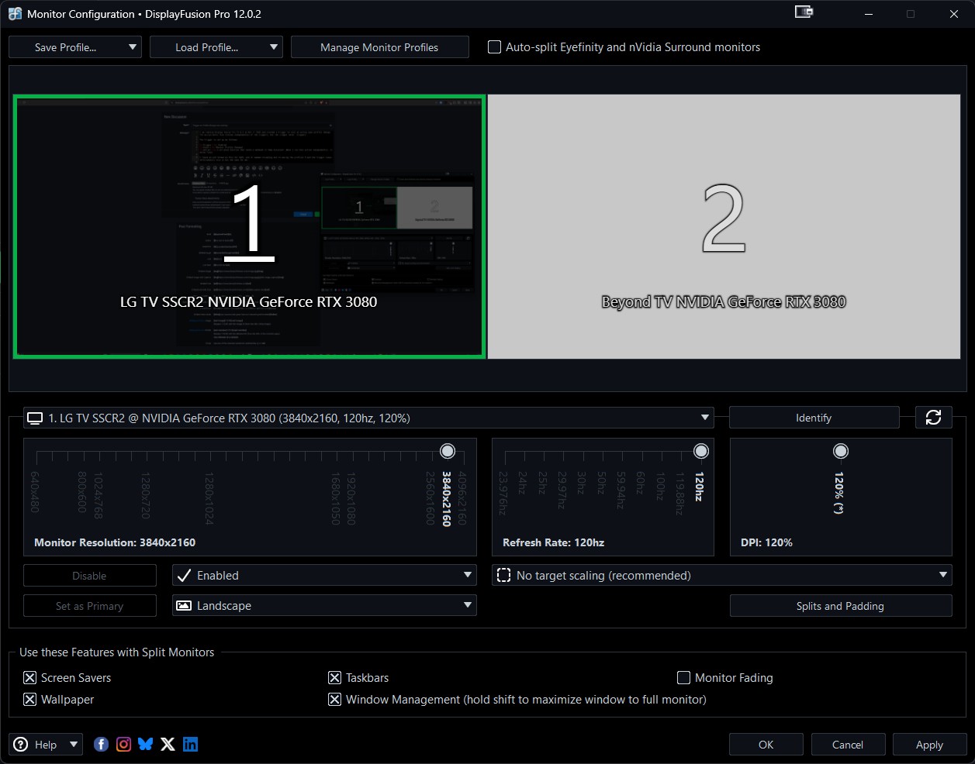Click the 800x600 resolution label
The width and height of the screenshot is (975, 764).
[x=82, y=492]
